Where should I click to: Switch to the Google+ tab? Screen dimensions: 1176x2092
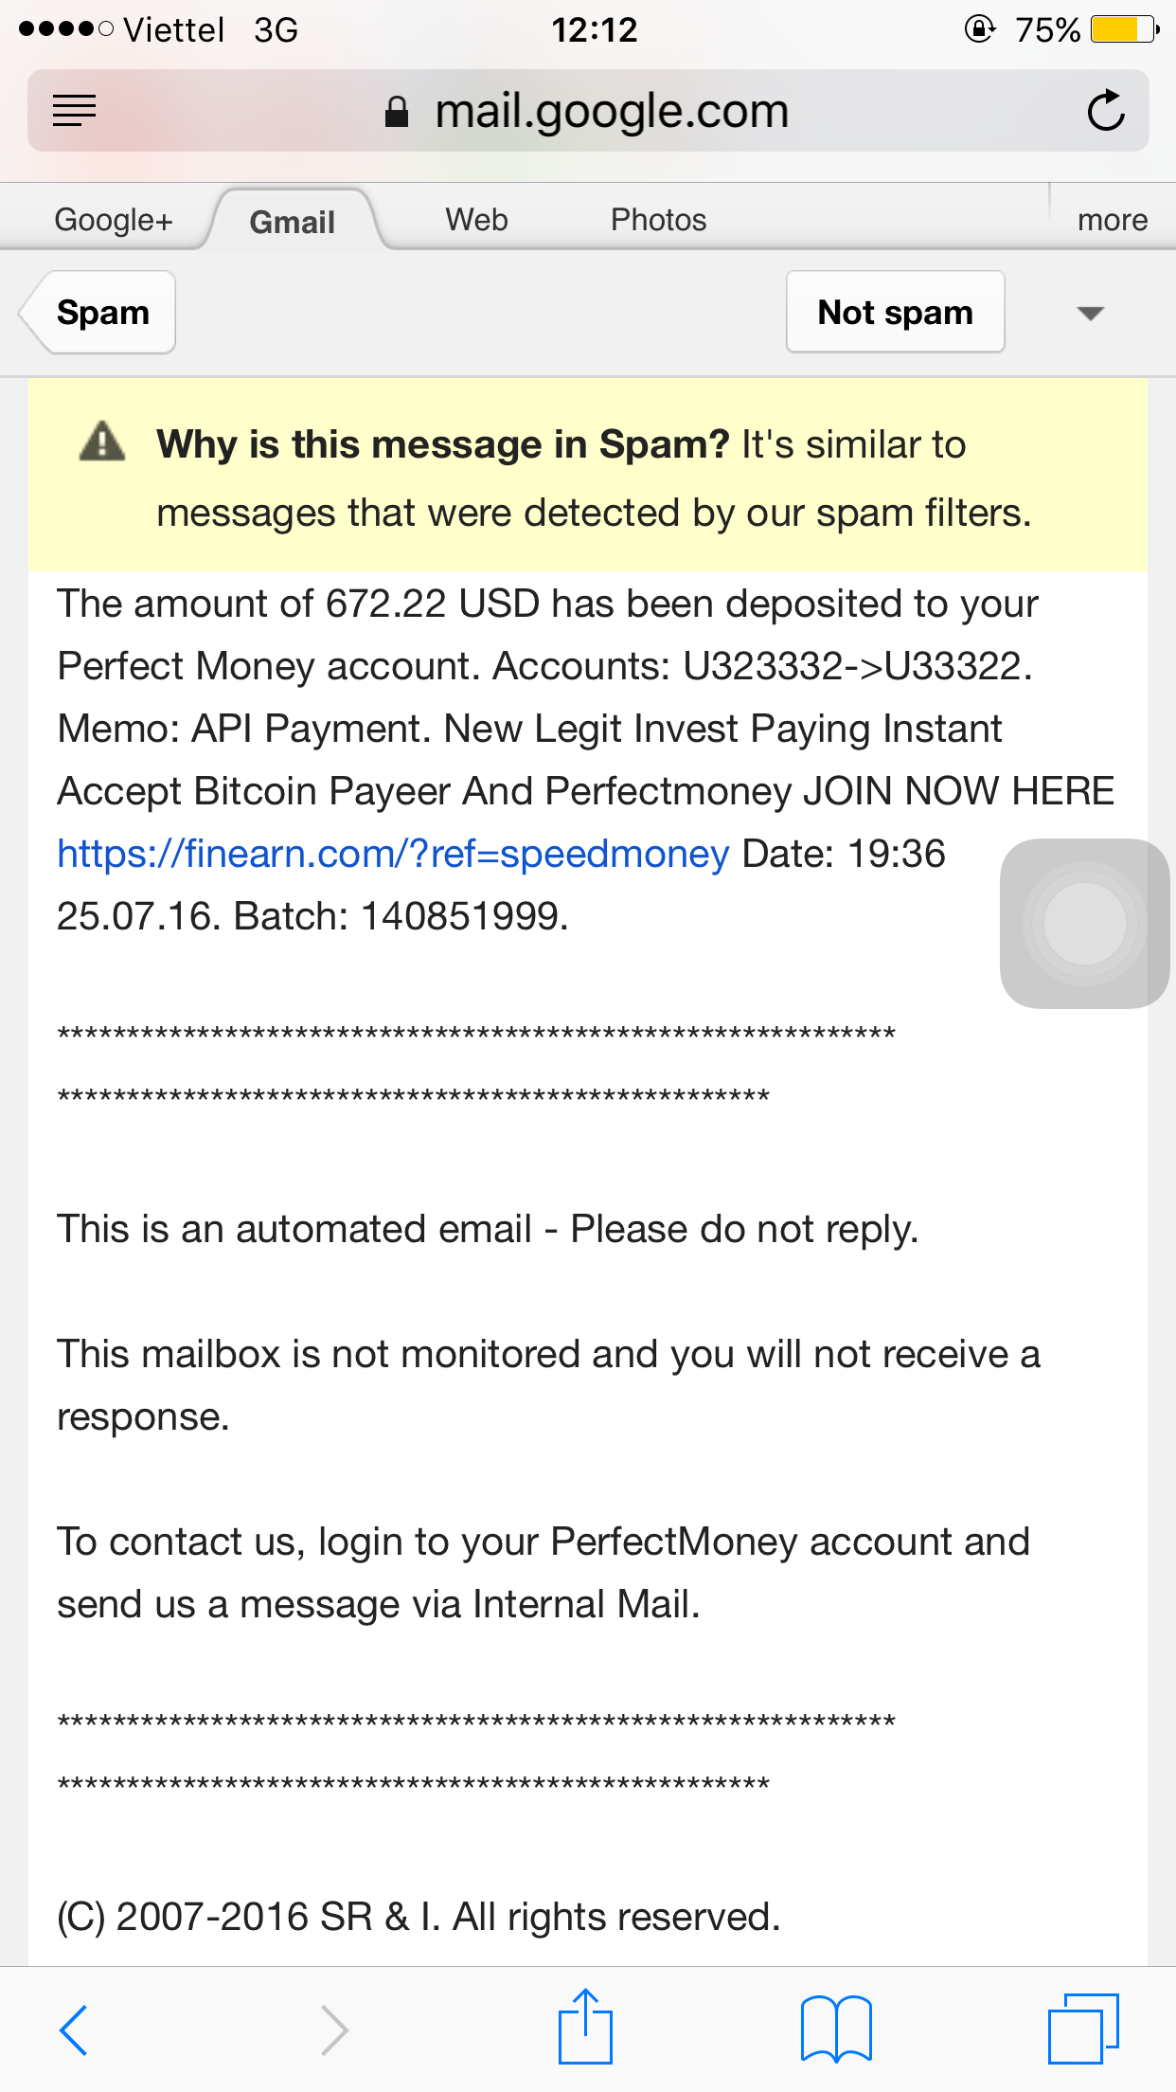(114, 220)
